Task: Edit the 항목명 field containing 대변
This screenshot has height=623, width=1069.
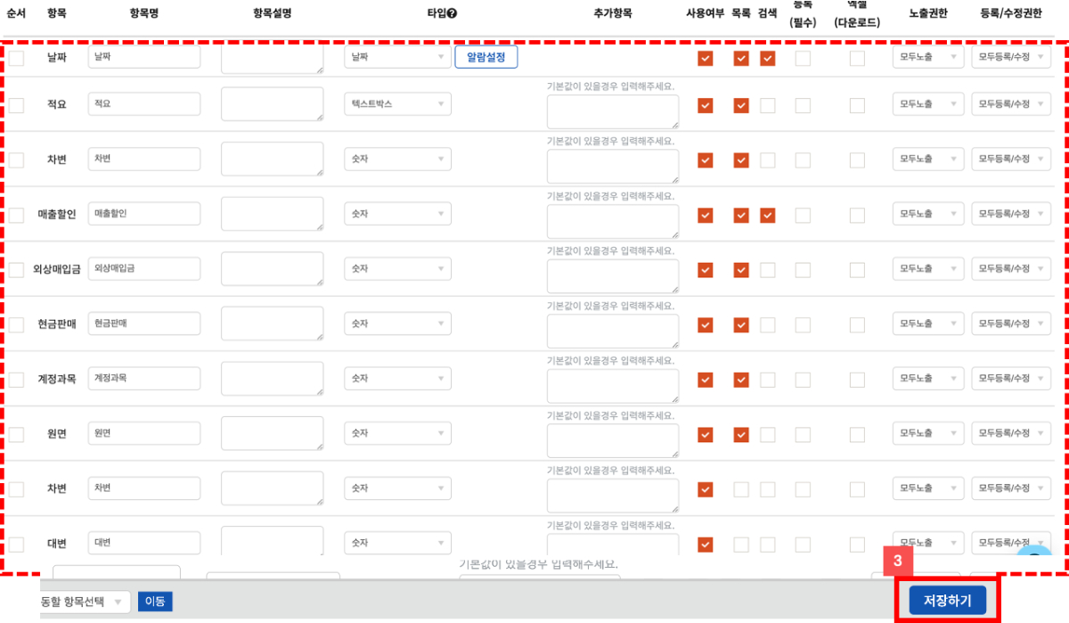Action: click(144, 543)
